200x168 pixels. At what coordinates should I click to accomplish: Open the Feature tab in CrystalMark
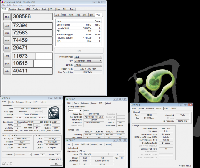(x=36, y=9)
